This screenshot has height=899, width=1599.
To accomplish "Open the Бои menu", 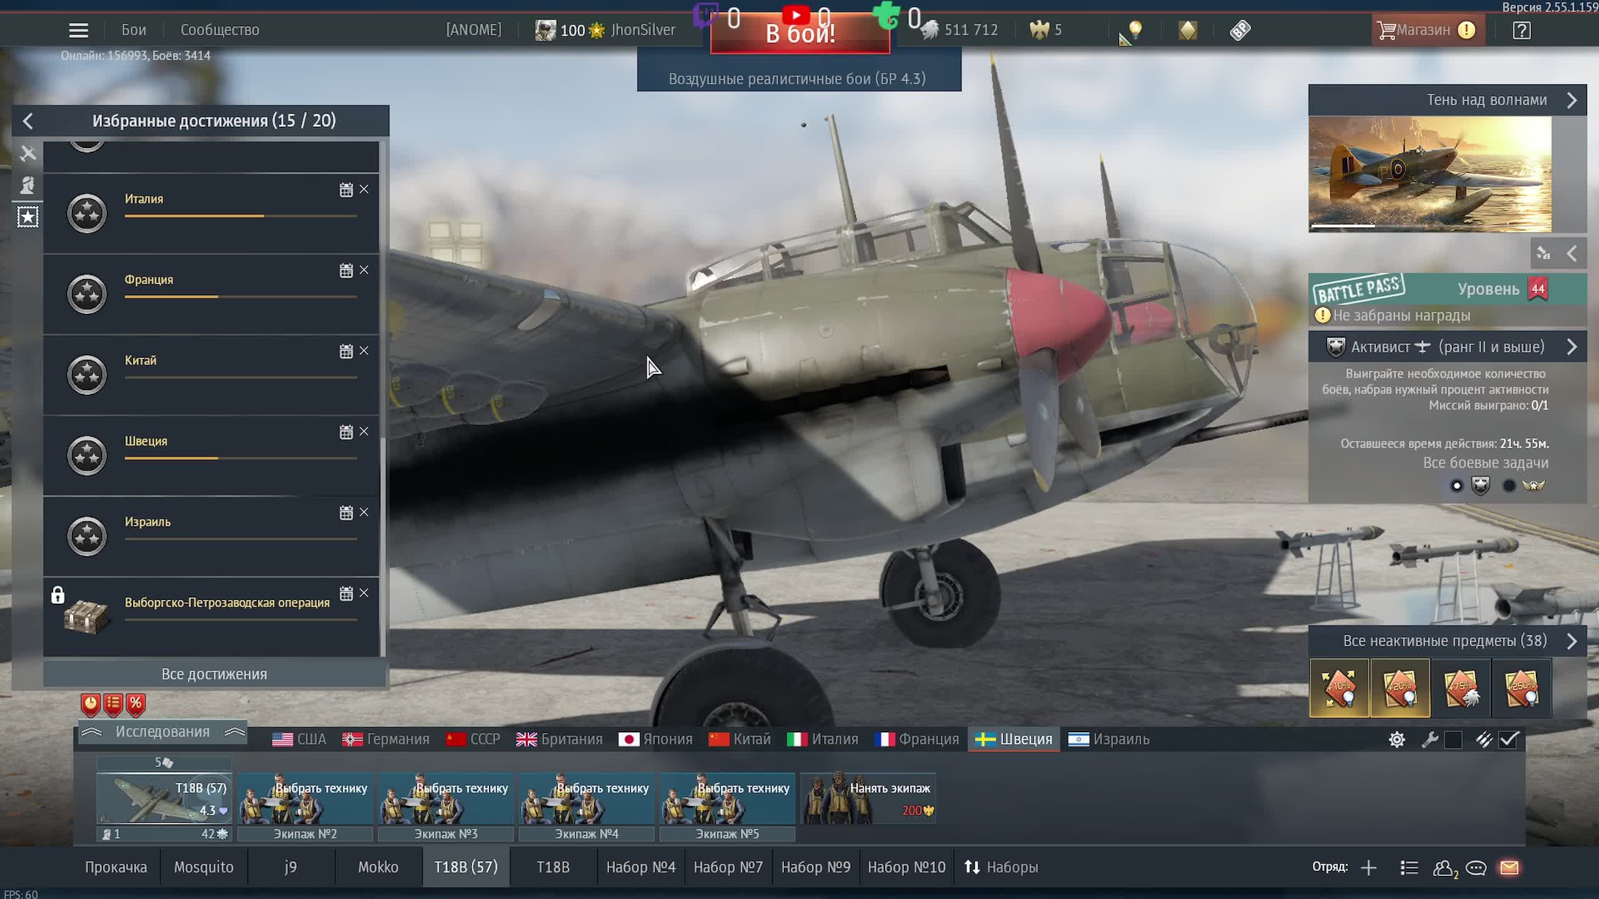I will tap(134, 30).
